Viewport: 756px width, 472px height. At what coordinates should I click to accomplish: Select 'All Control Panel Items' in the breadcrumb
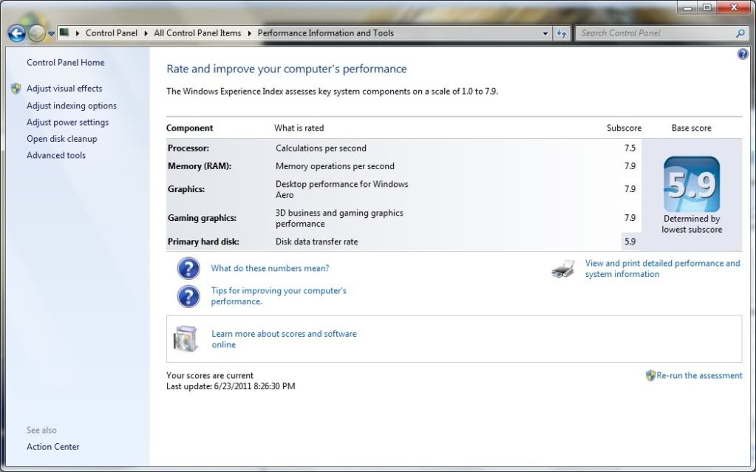point(197,33)
